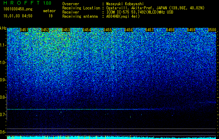Click the meteor count value 19

pyautogui.click(x=50, y=16)
